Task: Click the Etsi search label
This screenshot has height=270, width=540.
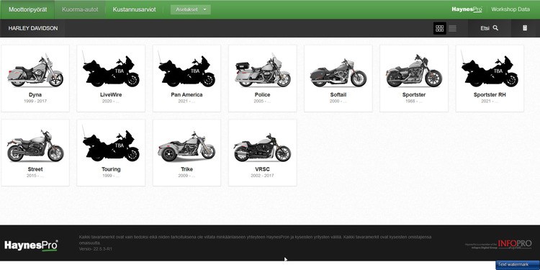Action: (x=485, y=28)
